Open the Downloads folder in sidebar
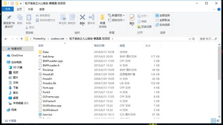223x125 pixels. coord(14,88)
